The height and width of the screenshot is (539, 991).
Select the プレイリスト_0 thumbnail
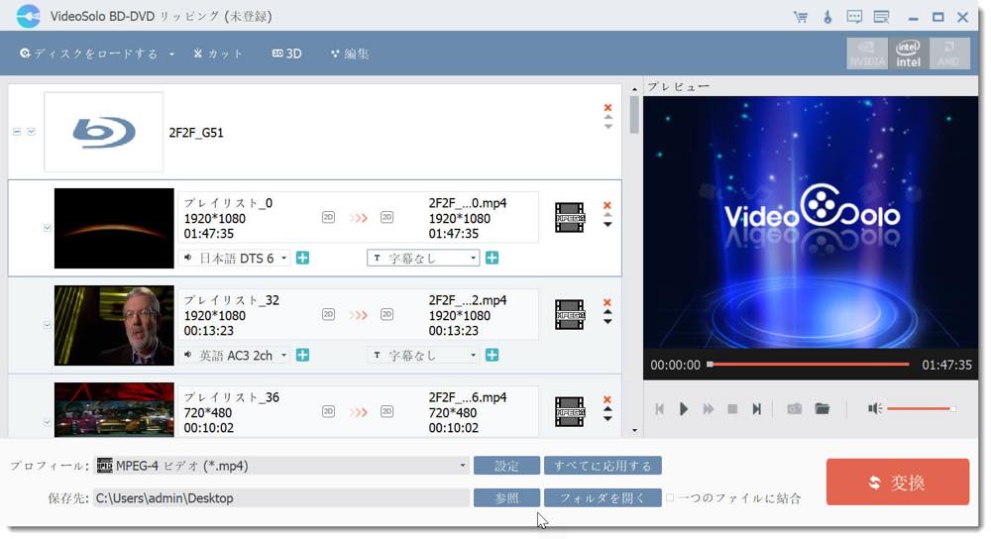(114, 228)
